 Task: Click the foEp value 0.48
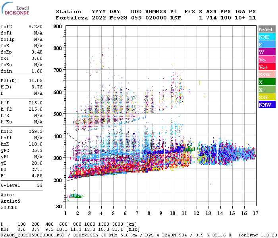pos(37,52)
